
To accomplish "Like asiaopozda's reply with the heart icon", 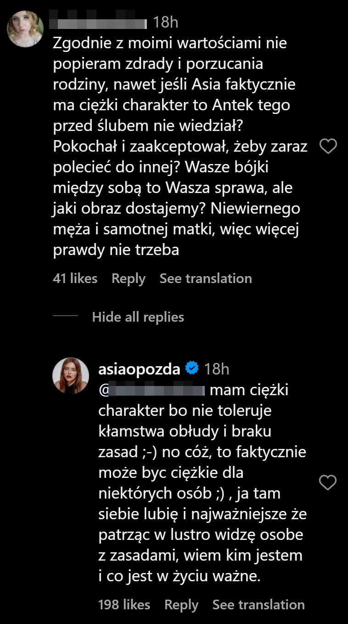I will point(328,482).
